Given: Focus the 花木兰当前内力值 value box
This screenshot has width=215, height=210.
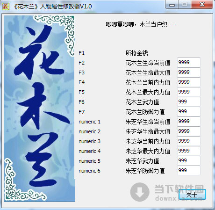Looking at the screenshot, I should point(189,82).
